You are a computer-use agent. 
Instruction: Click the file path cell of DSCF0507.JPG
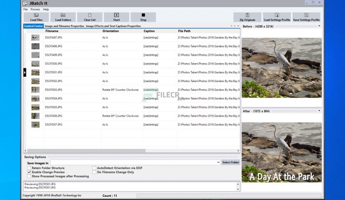208,125
